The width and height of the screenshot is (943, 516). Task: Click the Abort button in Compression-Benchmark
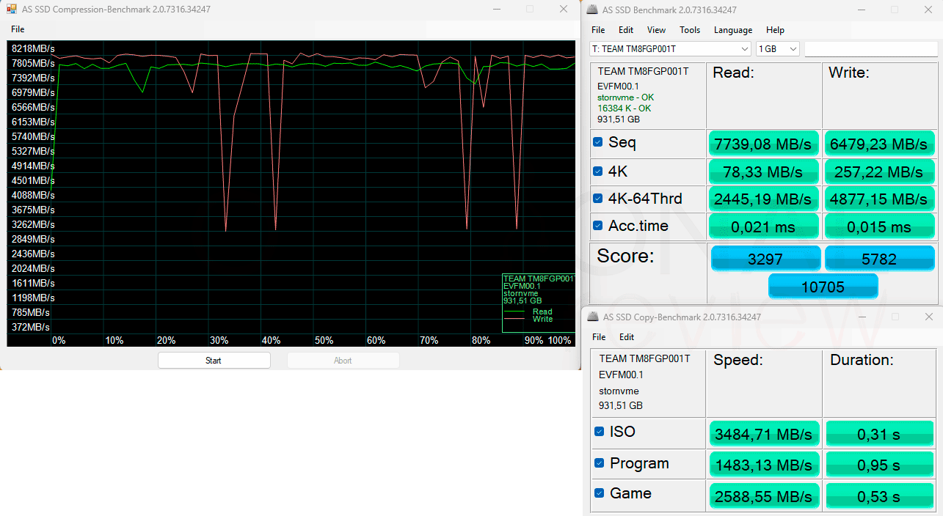click(x=343, y=361)
